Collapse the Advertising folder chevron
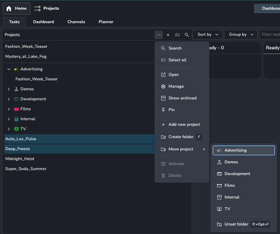280x234 pixels. 9,69
